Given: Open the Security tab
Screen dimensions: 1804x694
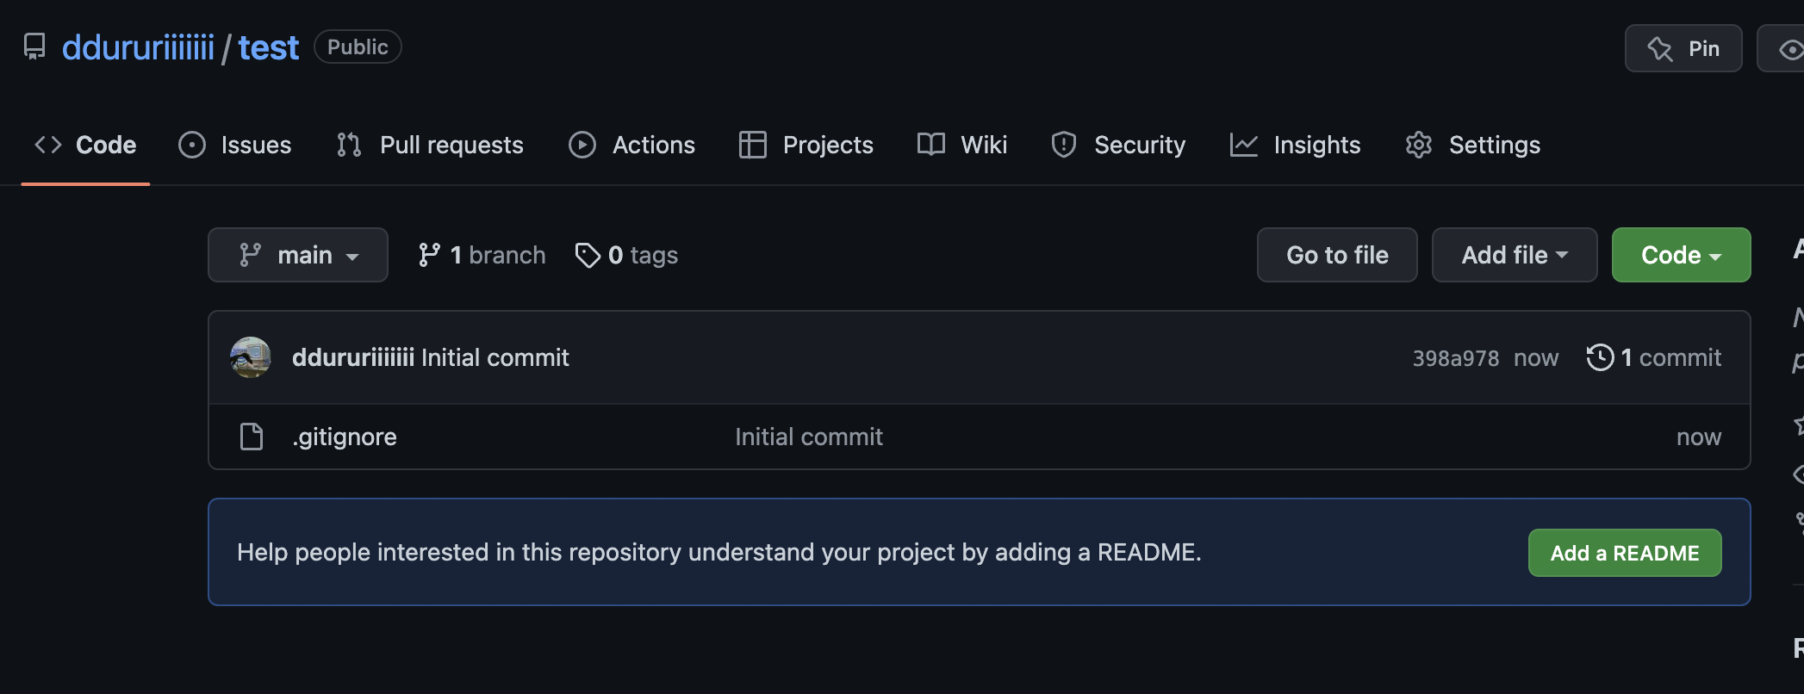Looking at the screenshot, I should (1118, 145).
